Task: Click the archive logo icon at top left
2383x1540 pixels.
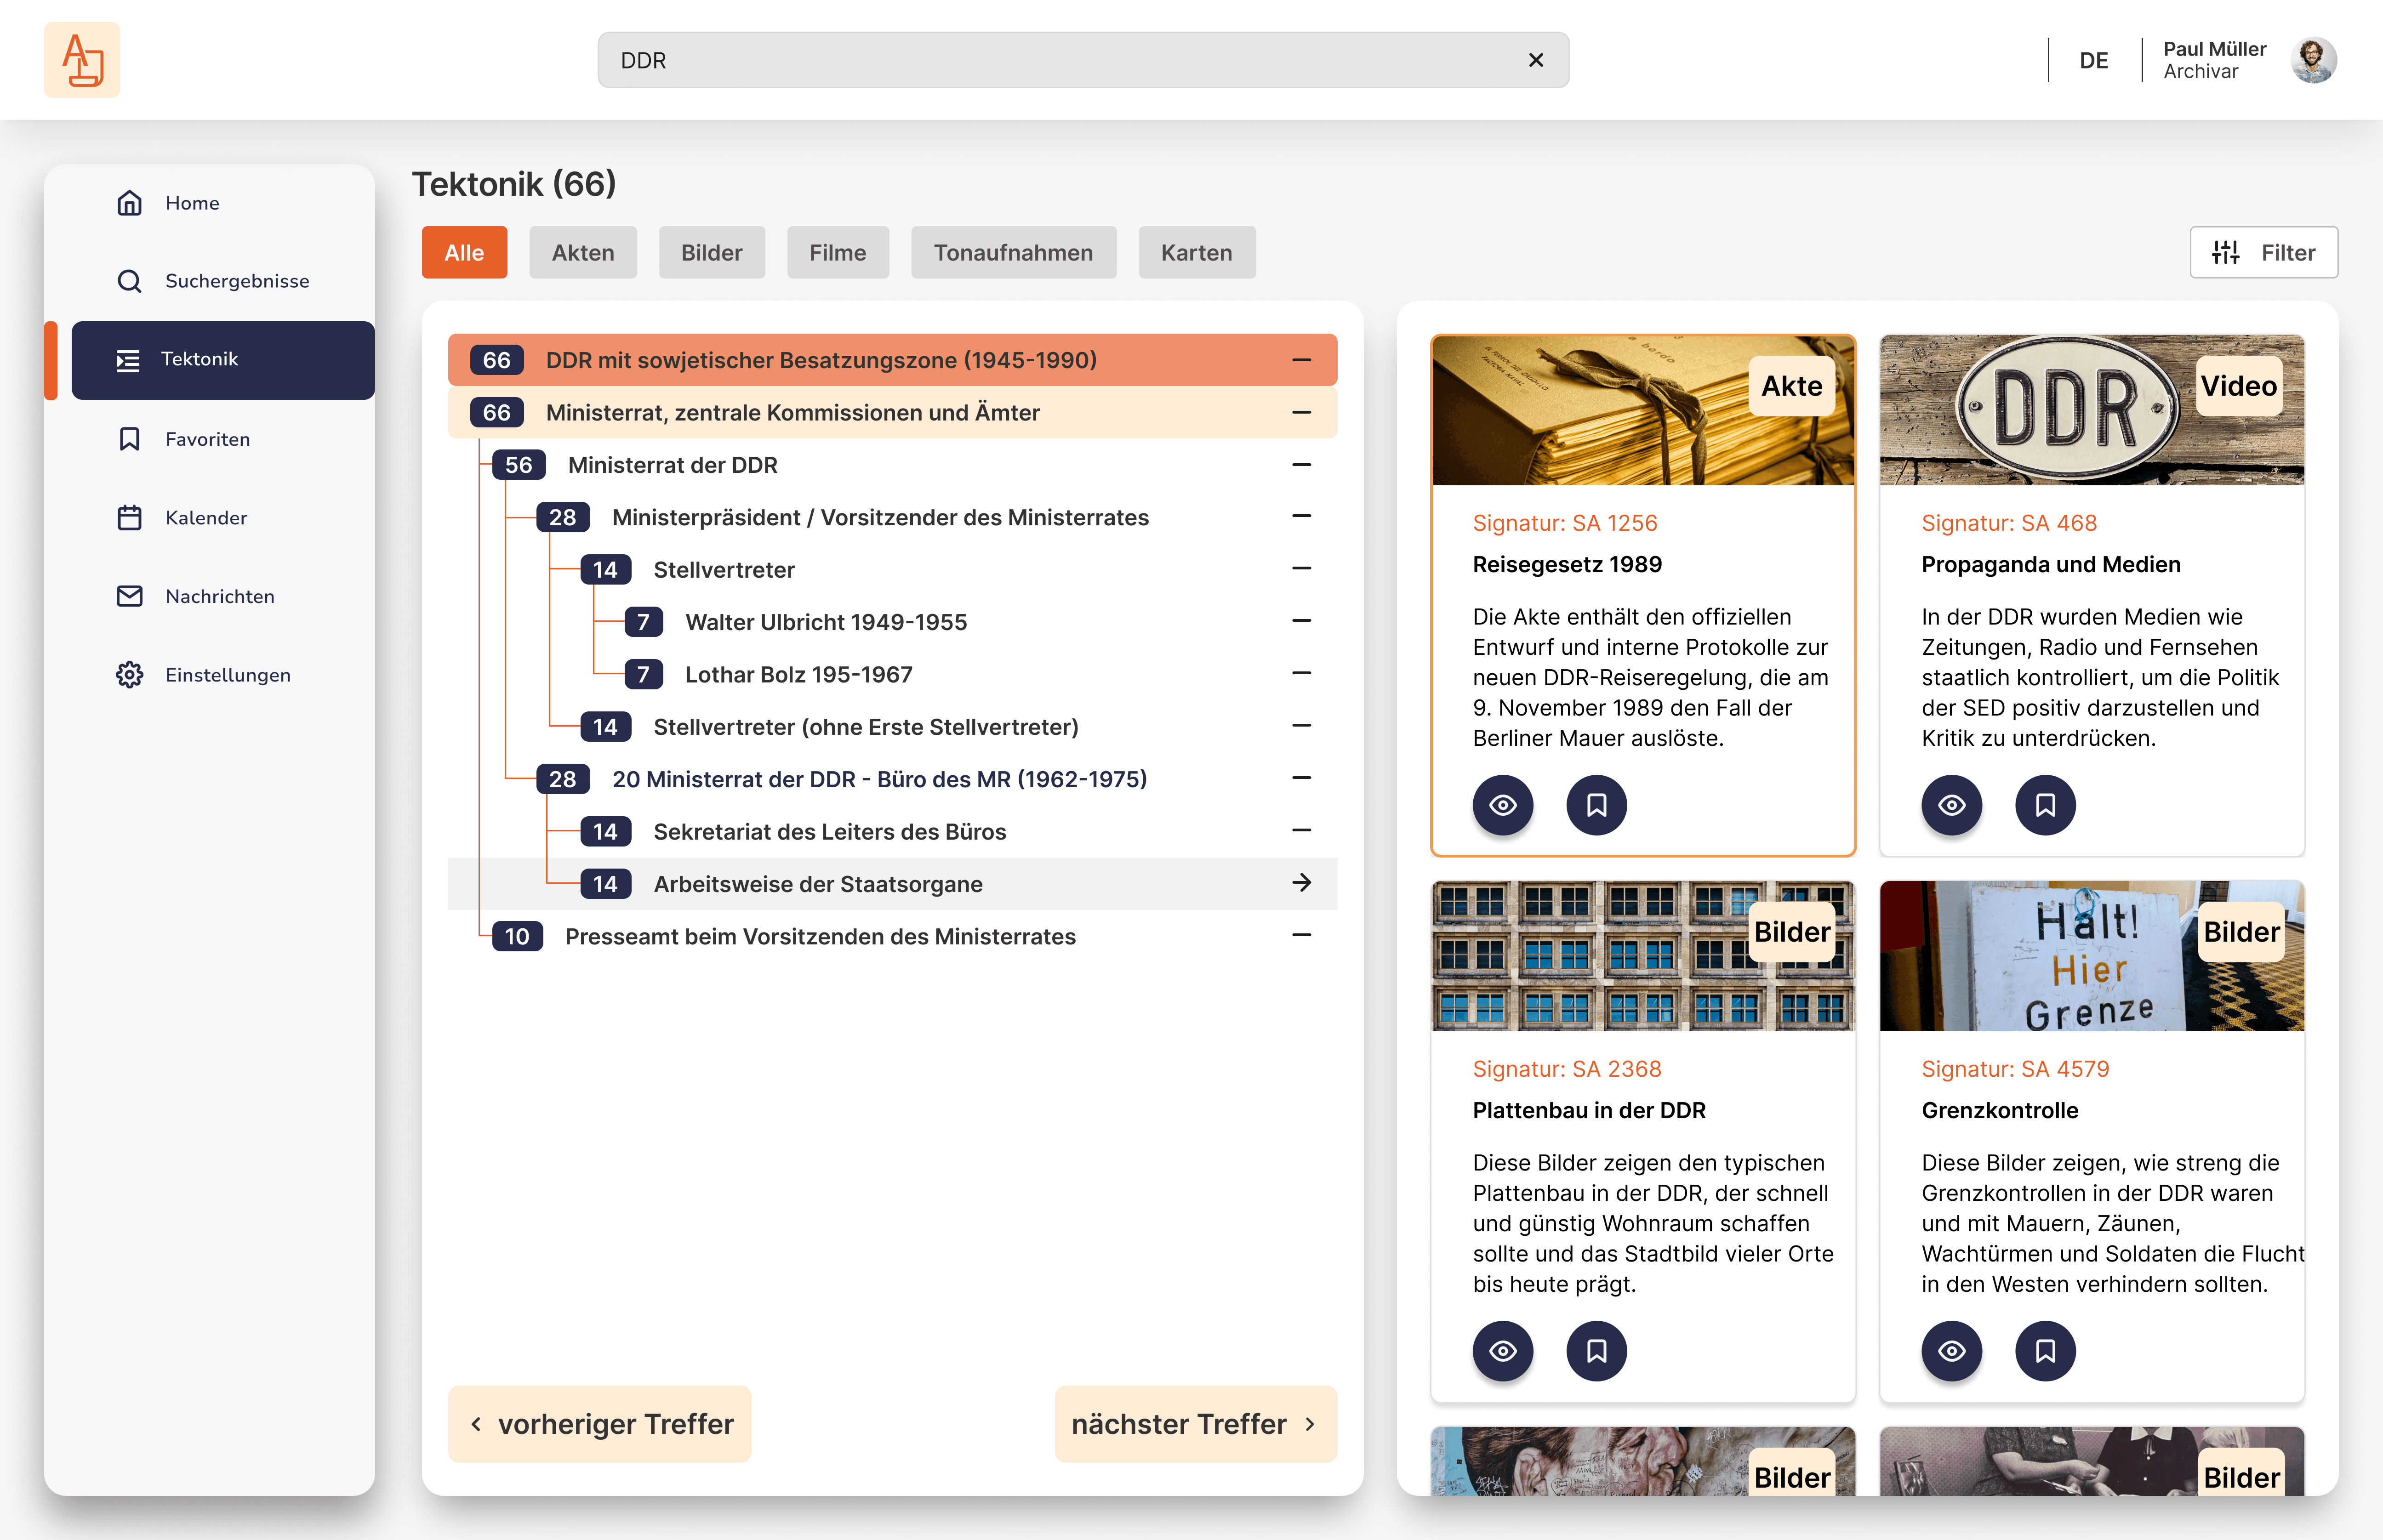Action: tap(81, 60)
